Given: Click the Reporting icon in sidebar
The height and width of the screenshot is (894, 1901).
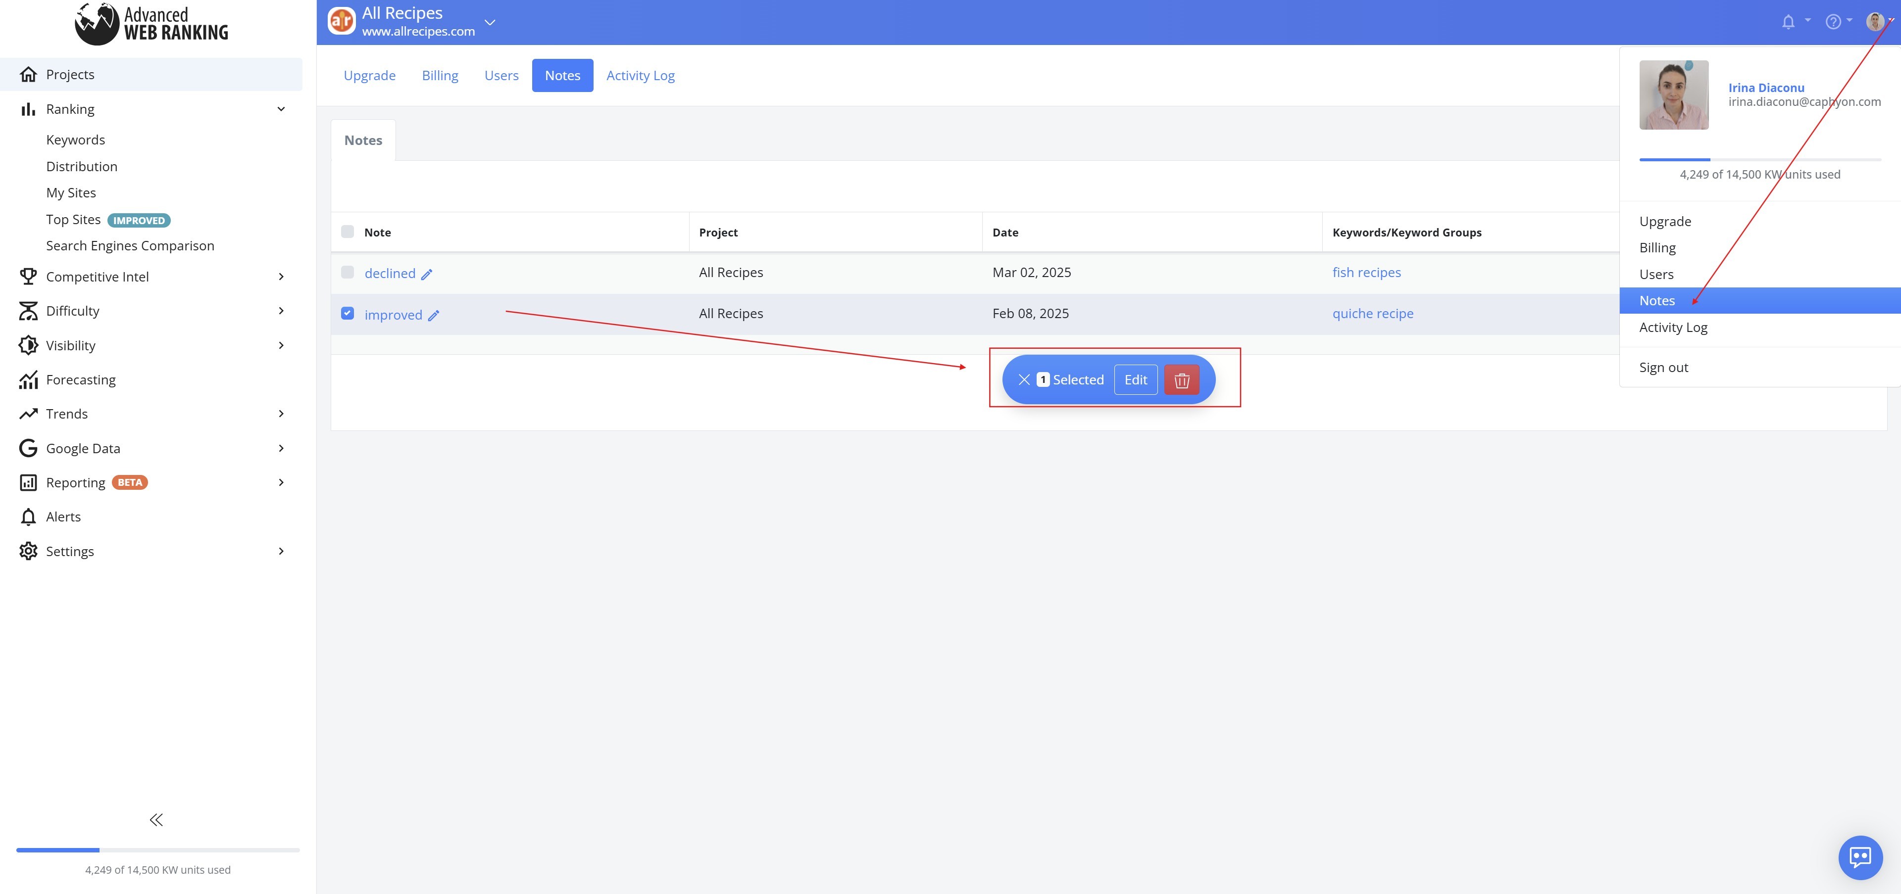Looking at the screenshot, I should (28, 482).
